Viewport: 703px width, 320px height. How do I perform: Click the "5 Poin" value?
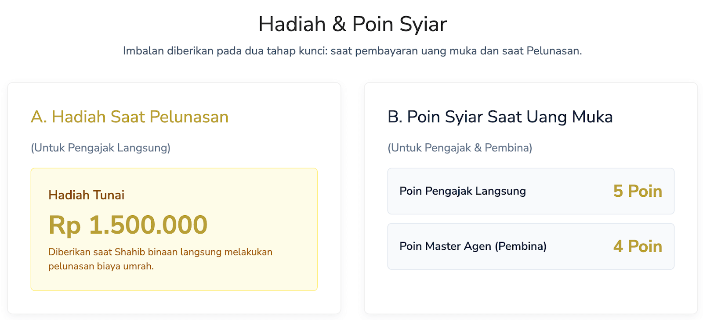(638, 191)
